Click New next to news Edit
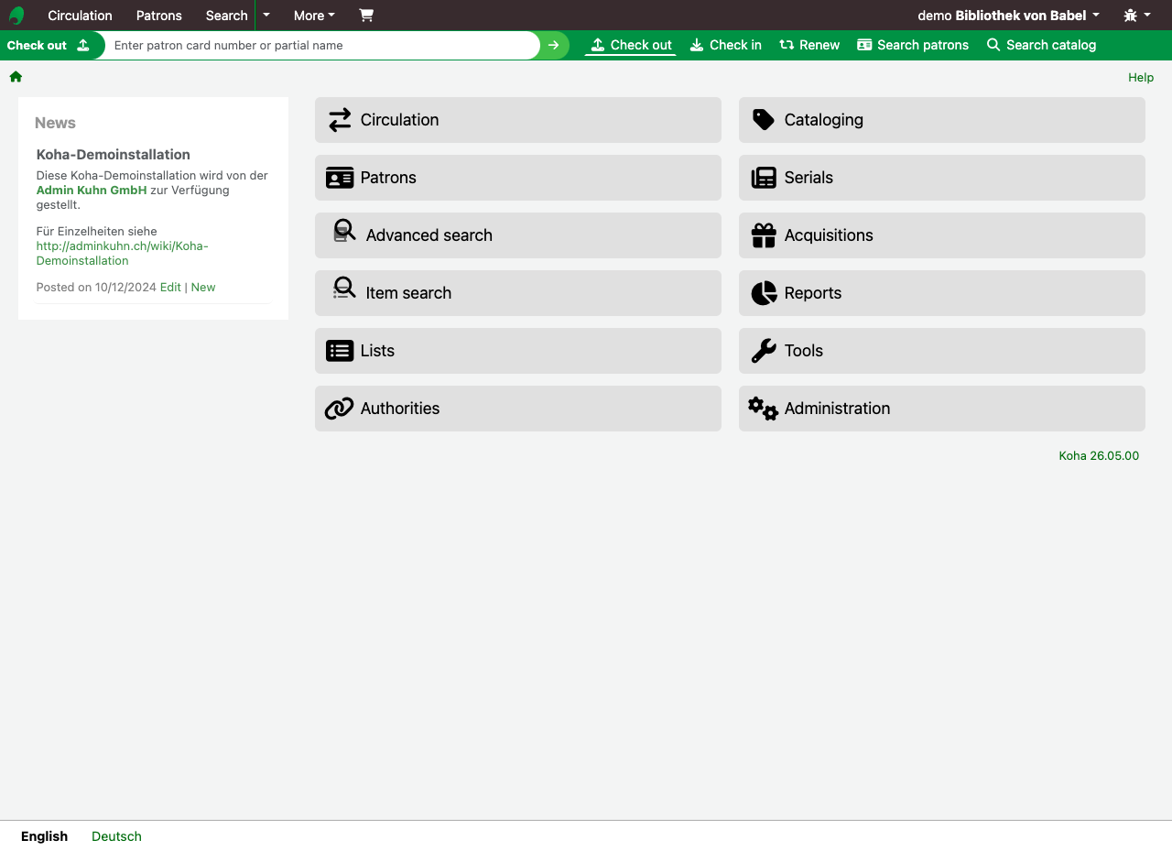Viewport: 1172px width, 851px height. (203, 288)
